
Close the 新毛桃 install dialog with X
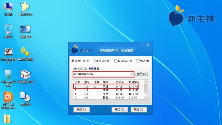click(148, 45)
